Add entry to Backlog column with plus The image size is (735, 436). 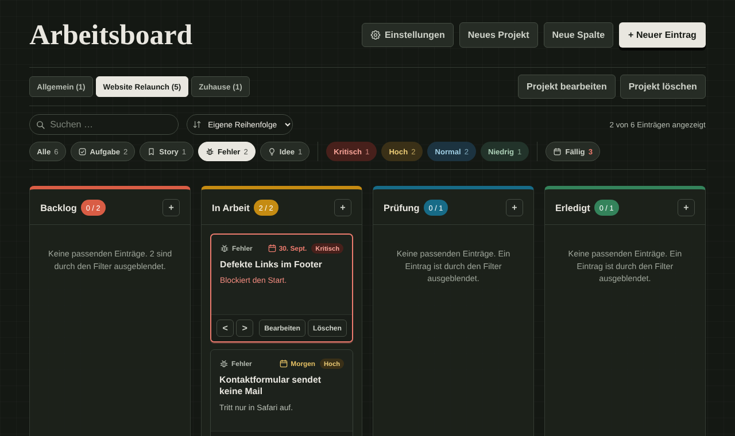(x=171, y=208)
